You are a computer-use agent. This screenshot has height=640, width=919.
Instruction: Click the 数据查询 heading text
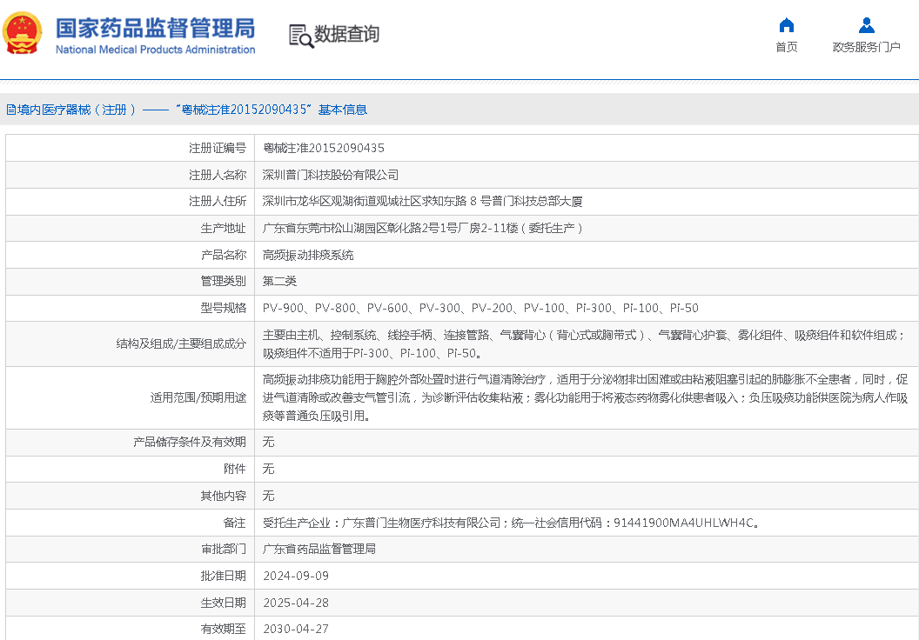[x=347, y=34]
